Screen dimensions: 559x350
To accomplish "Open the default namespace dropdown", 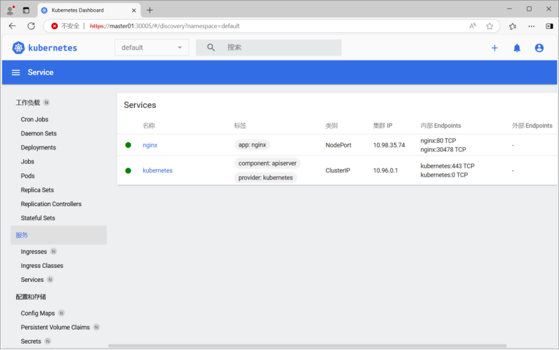I will [x=152, y=48].
